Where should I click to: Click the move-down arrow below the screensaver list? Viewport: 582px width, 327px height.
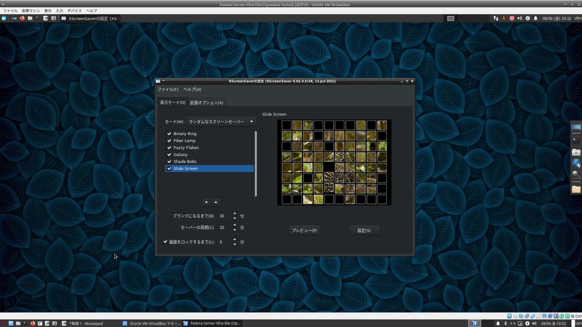[x=206, y=202]
